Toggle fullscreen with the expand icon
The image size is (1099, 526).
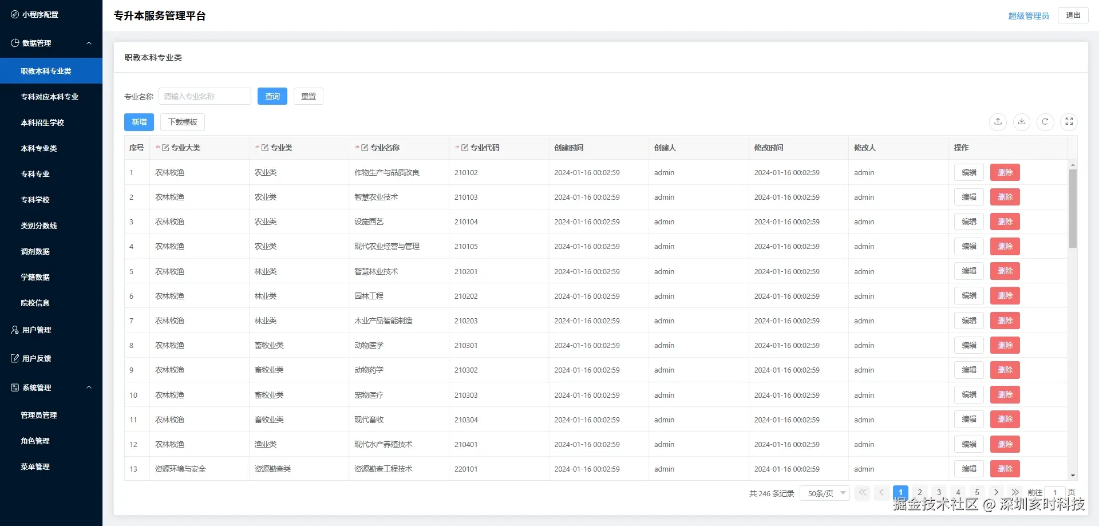1069,121
